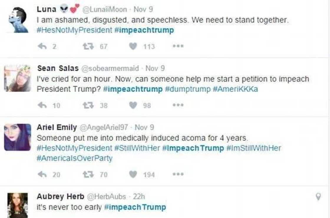Like Ariel Emily's tweet
Screen dimensions: 330x218
(x=133, y=174)
